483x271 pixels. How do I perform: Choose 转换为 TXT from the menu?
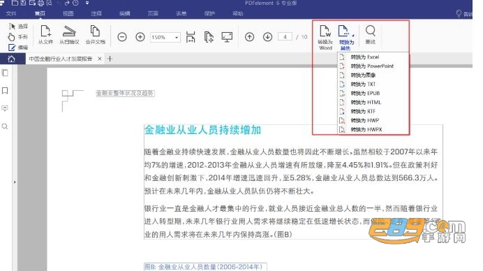[x=373, y=85]
